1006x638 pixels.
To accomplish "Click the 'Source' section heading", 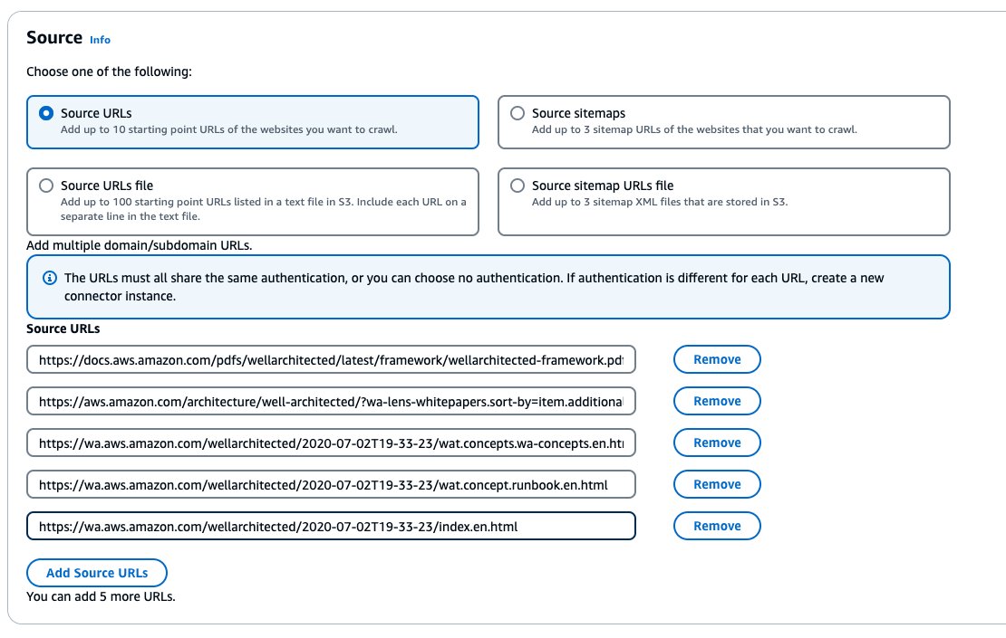I will pyautogui.click(x=54, y=38).
